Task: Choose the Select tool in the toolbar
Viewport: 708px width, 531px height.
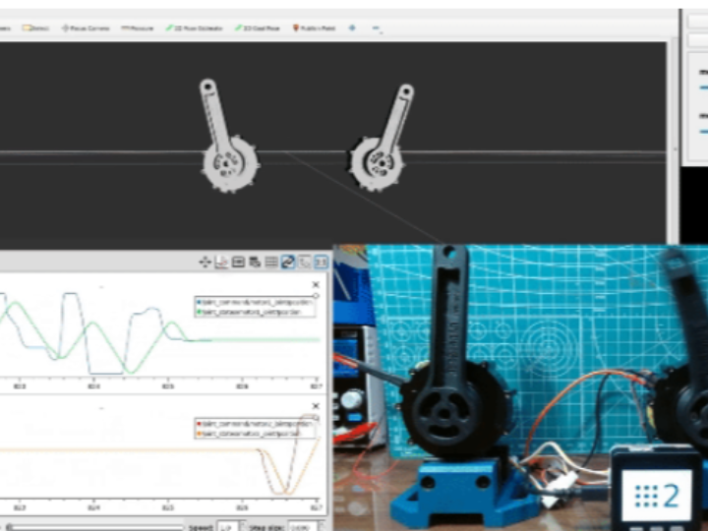Action: pyautogui.click(x=35, y=29)
